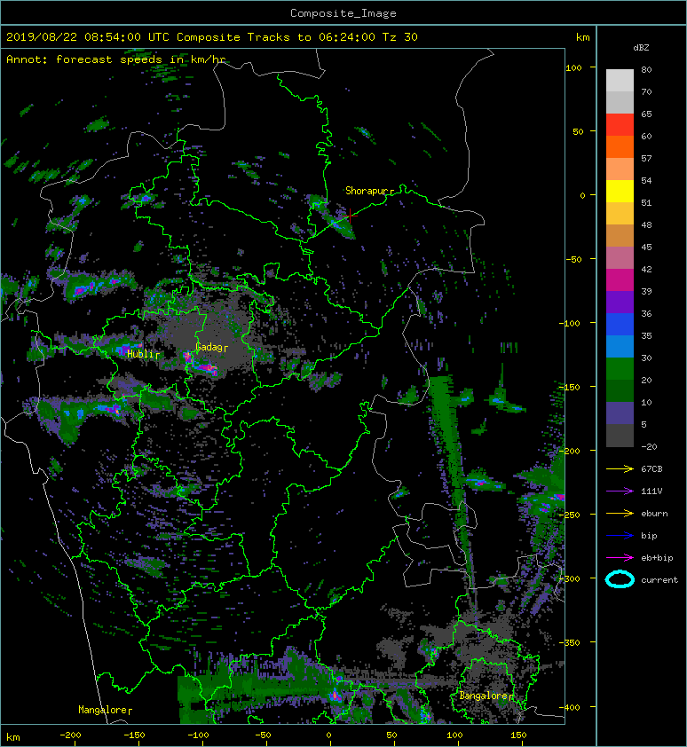Click the orange 57 dBZ color swatch

click(x=620, y=147)
